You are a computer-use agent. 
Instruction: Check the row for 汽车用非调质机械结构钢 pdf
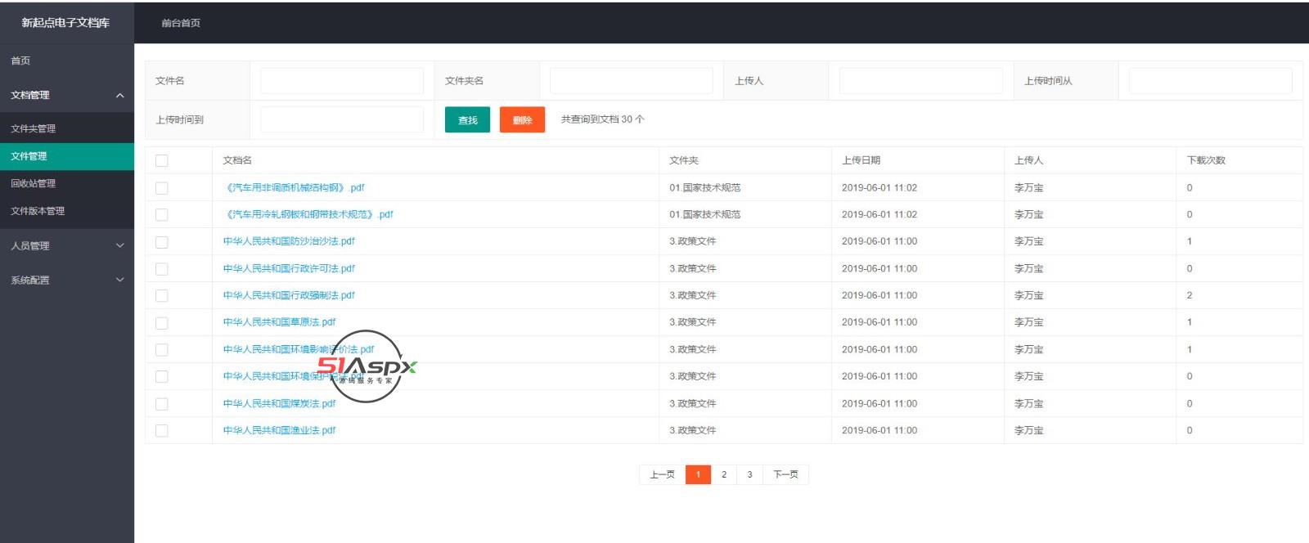pos(162,188)
